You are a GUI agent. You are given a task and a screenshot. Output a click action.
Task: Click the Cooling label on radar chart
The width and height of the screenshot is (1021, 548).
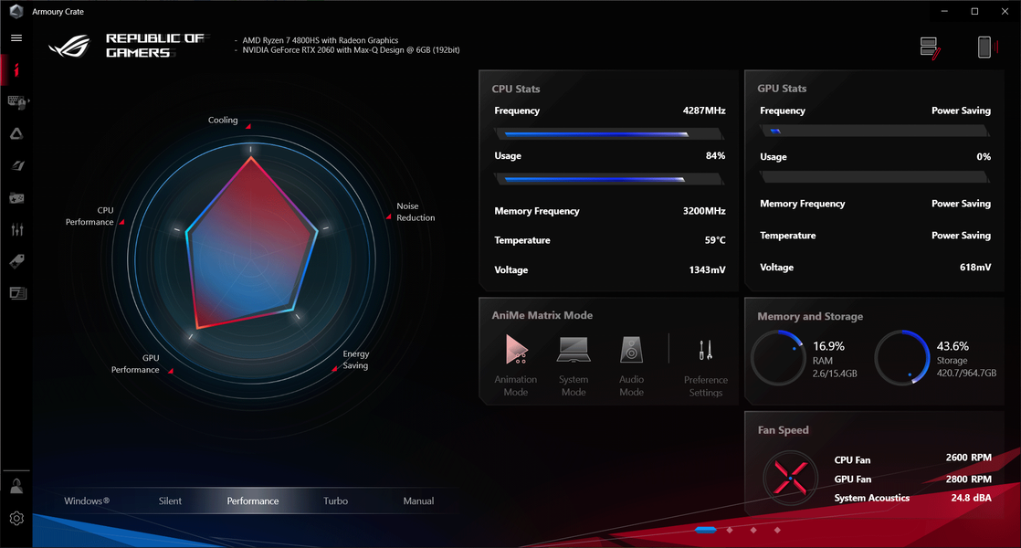coord(223,120)
